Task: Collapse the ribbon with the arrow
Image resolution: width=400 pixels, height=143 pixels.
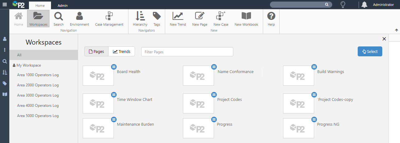Action: pos(397,30)
